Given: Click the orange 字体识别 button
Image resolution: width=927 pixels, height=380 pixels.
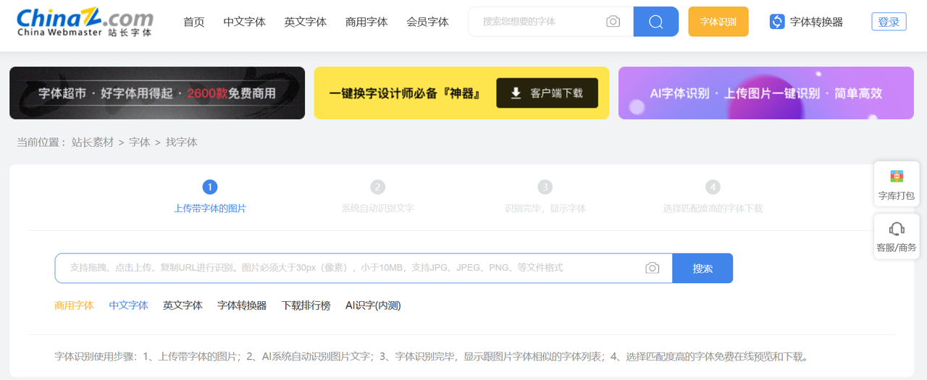Looking at the screenshot, I should pos(718,22).
